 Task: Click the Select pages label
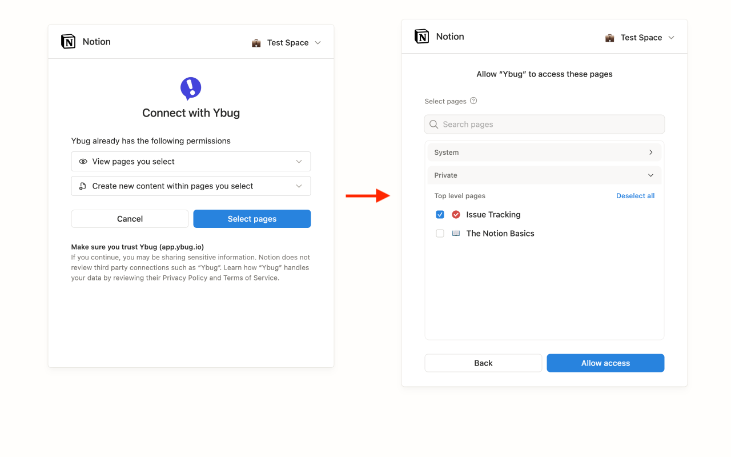click(445, 101)
